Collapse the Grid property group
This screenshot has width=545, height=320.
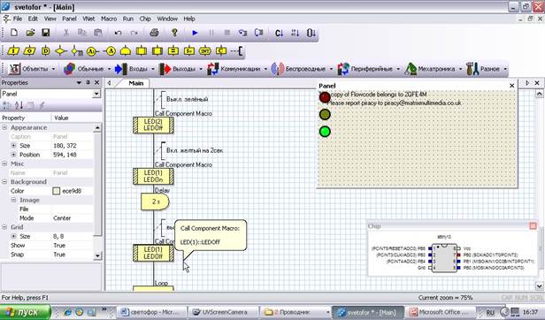tap(4, 227)
